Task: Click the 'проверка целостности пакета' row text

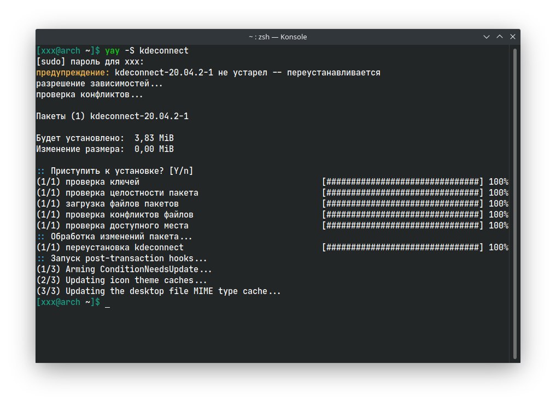Action: point(132,193)
